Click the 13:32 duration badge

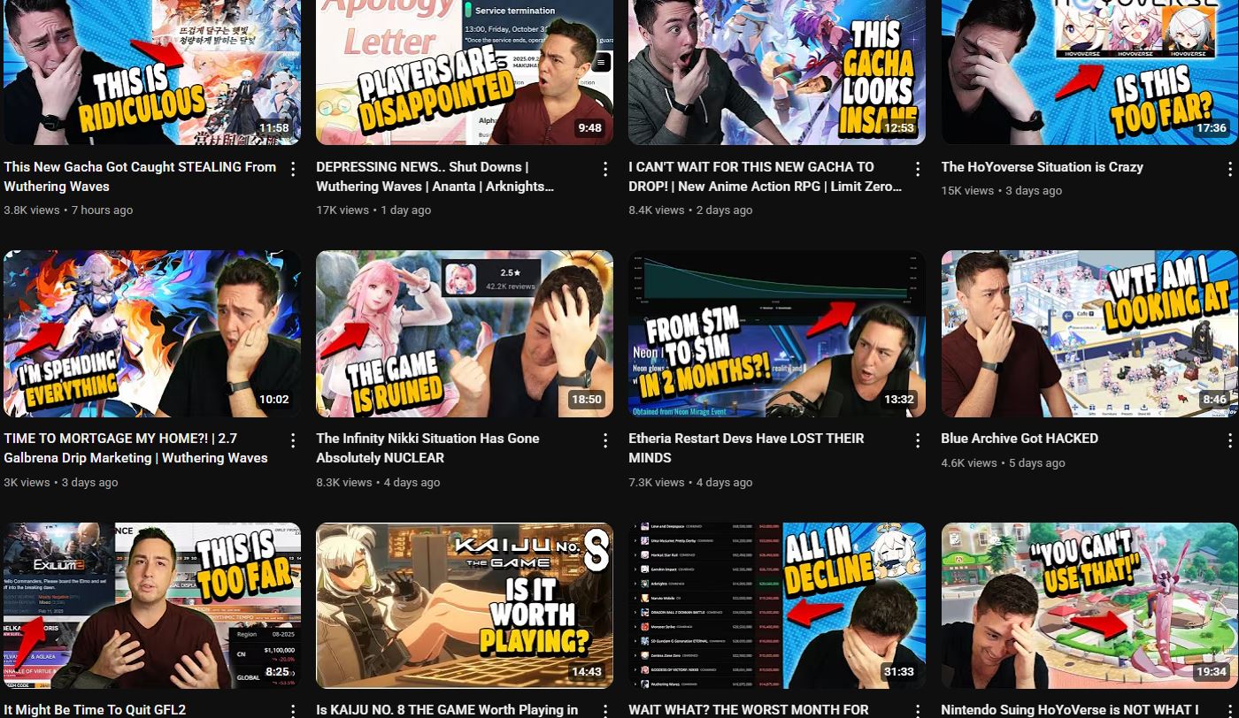point(898,400)
